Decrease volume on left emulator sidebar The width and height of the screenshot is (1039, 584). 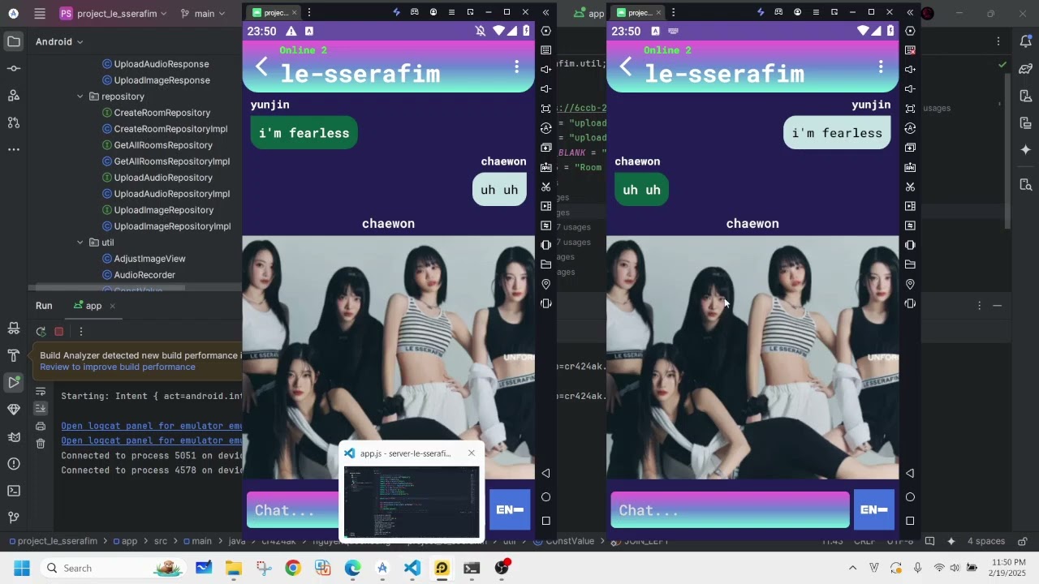545,89
